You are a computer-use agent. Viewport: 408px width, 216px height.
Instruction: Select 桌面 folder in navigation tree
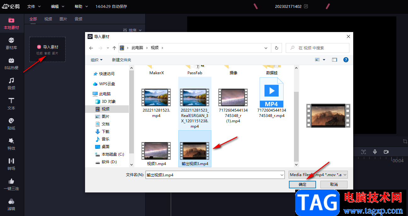[x=102, y=147]
